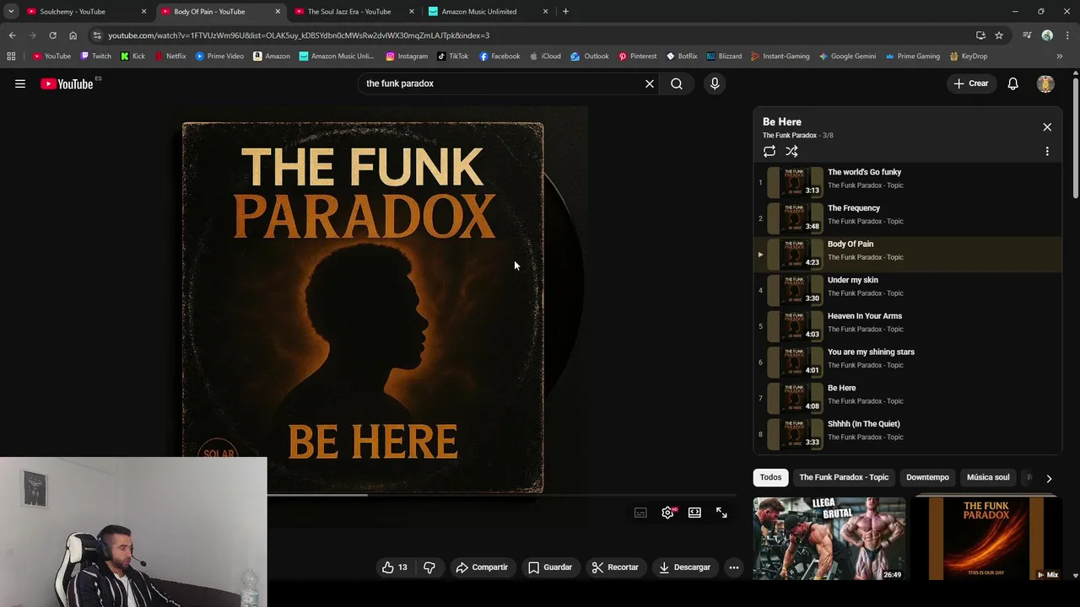Select Body Of Pain playlist item

point(907,254)
